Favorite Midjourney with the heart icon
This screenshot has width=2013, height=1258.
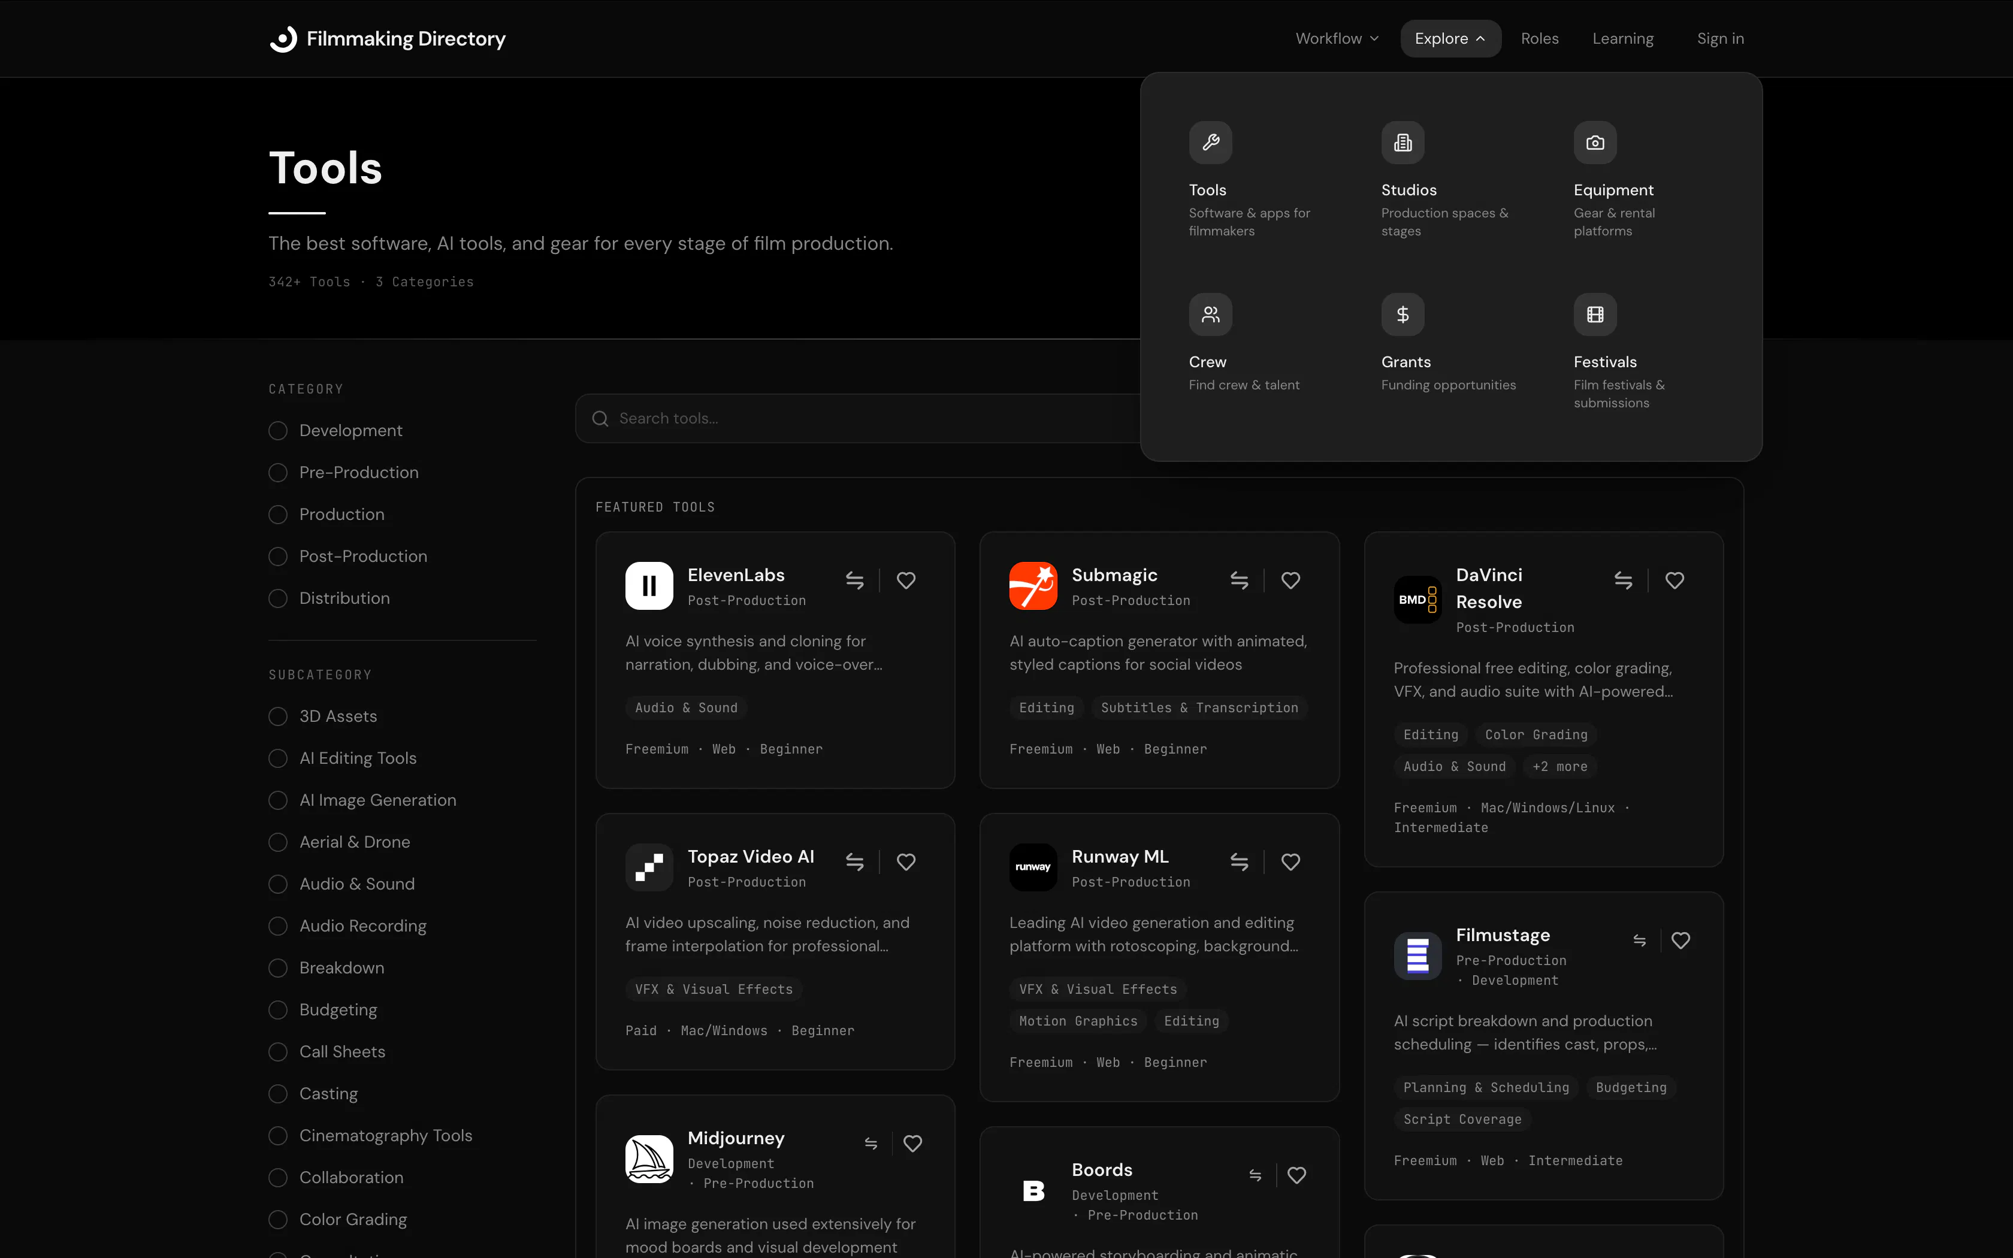[912, 1143]
